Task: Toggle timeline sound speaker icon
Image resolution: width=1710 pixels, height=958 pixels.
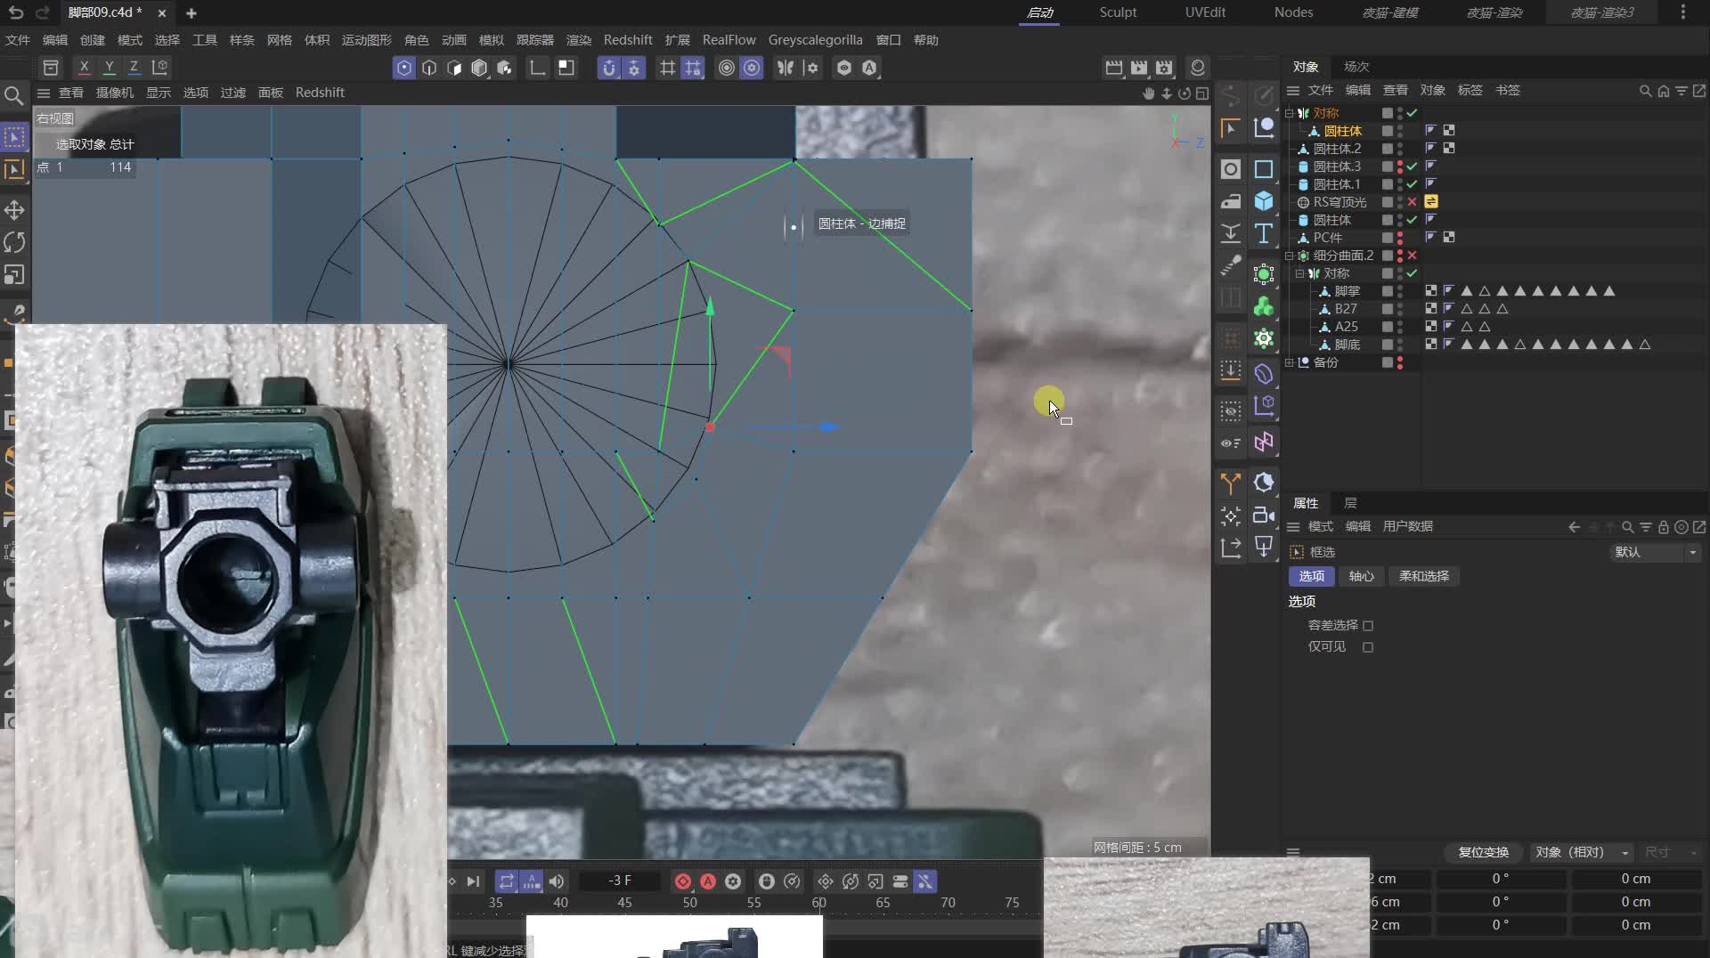Action: click(x=557, y=881)
